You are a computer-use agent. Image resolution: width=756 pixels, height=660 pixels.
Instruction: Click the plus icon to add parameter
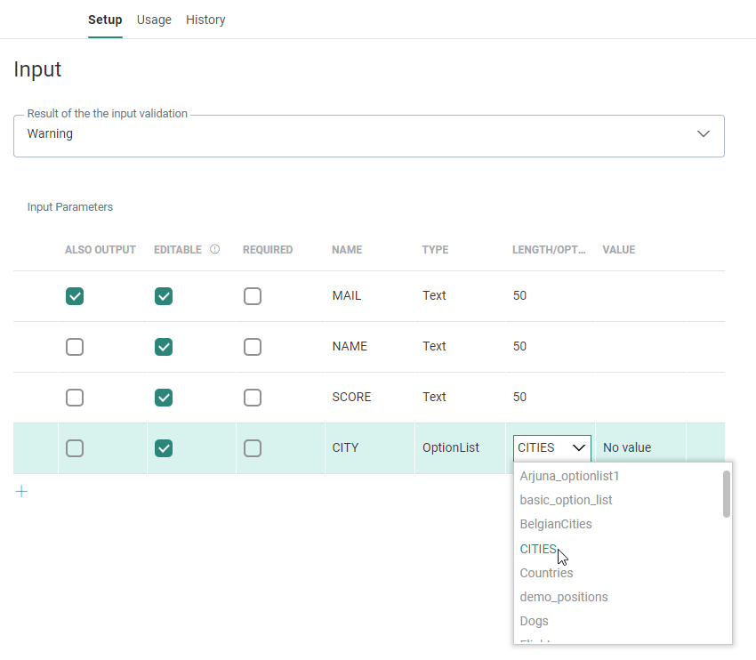point(21,491)
